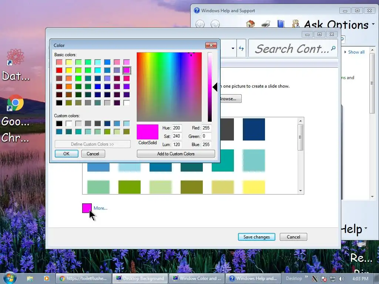Switch to Desktop Background taskbar item

pos(140,278)
